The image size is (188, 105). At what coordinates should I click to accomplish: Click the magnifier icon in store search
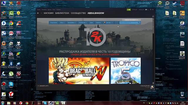(139, 23)
